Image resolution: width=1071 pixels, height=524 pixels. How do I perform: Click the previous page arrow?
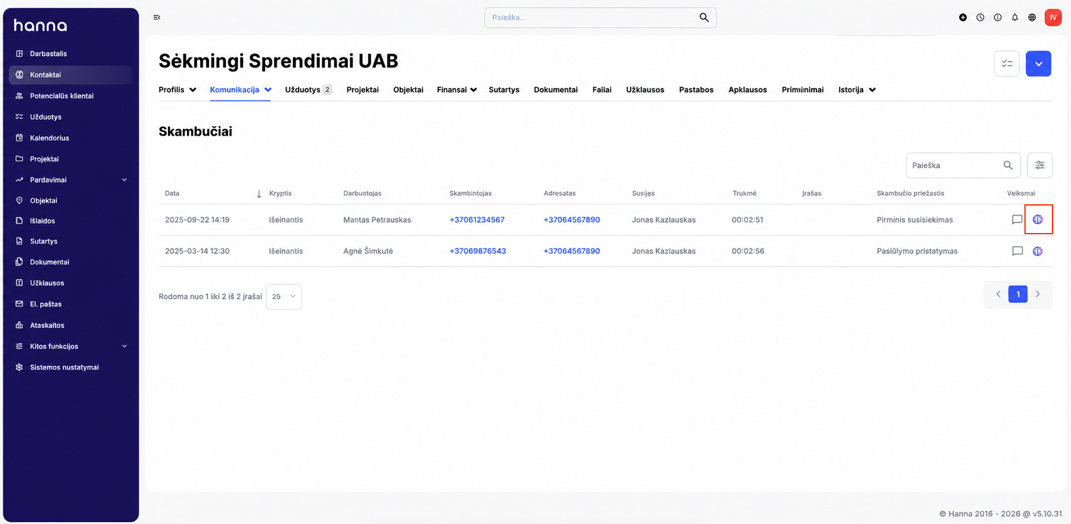point(998,294)
